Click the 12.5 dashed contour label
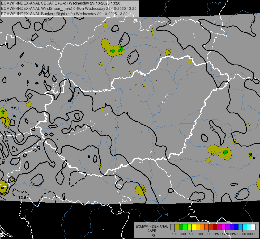The width and height of the screenshot is (260, 239). 22,198
